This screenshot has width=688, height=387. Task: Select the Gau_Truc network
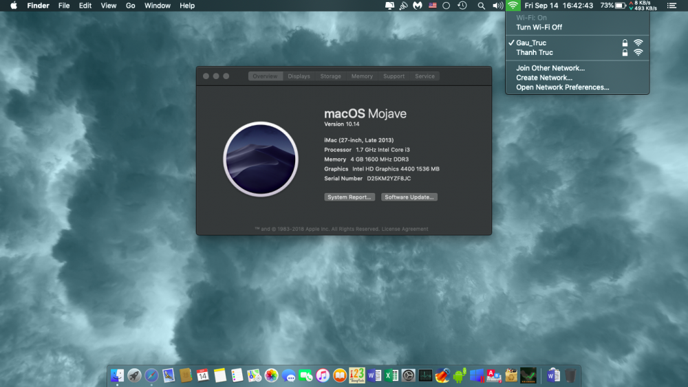(577, 43)
